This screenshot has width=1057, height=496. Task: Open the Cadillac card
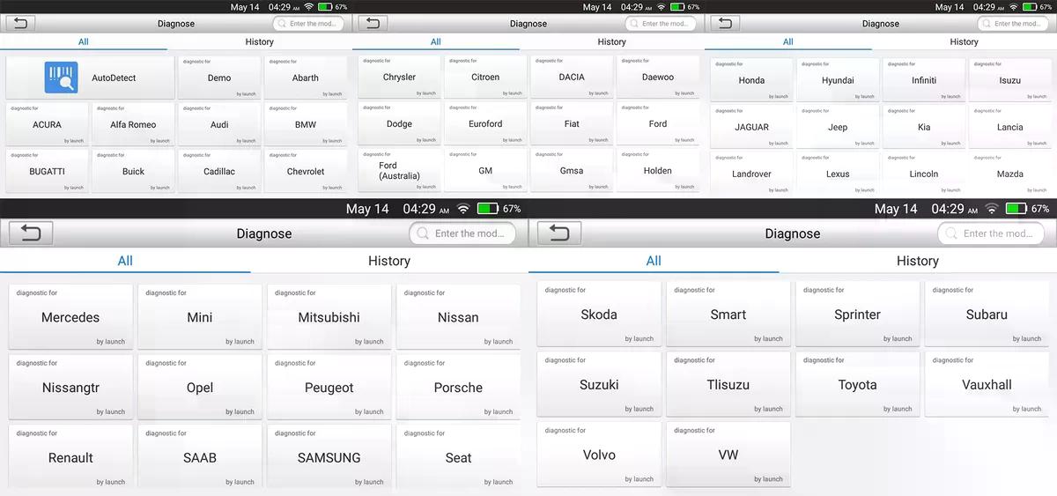click(x=219, y=171)
